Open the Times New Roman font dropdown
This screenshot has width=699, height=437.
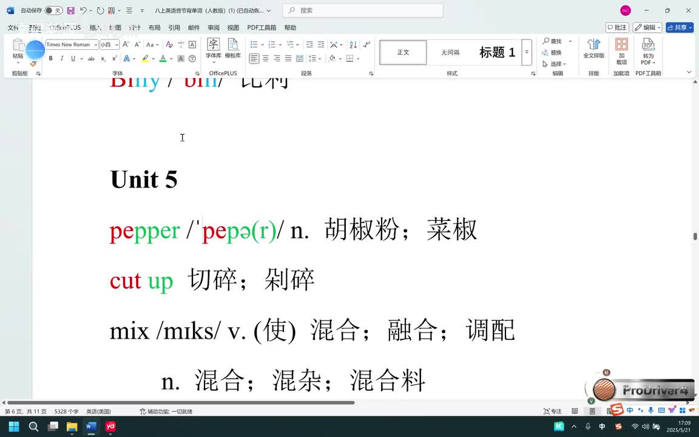pyautogui.click(x=96, y=44)
